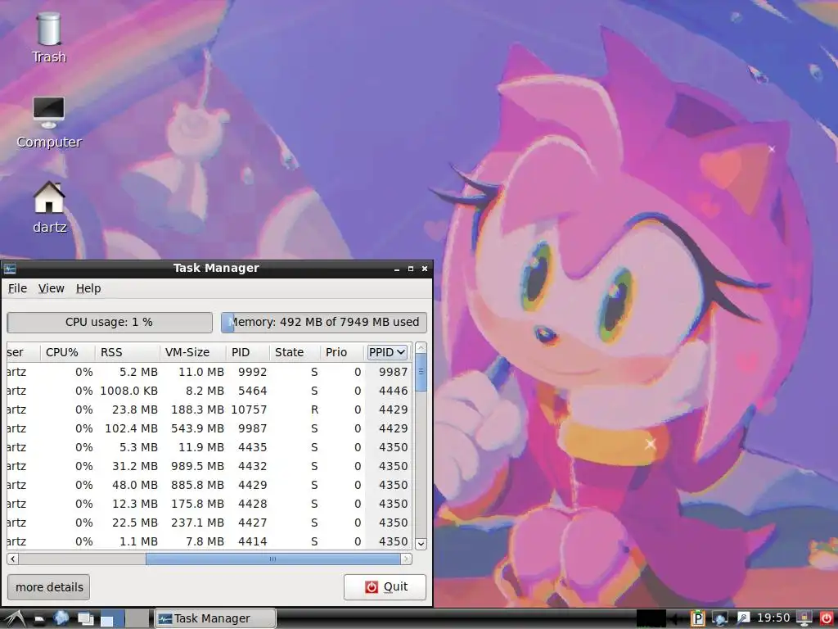Select the process row with PID 4428
The image size is (838, 629).
click(x=209, y=504)
